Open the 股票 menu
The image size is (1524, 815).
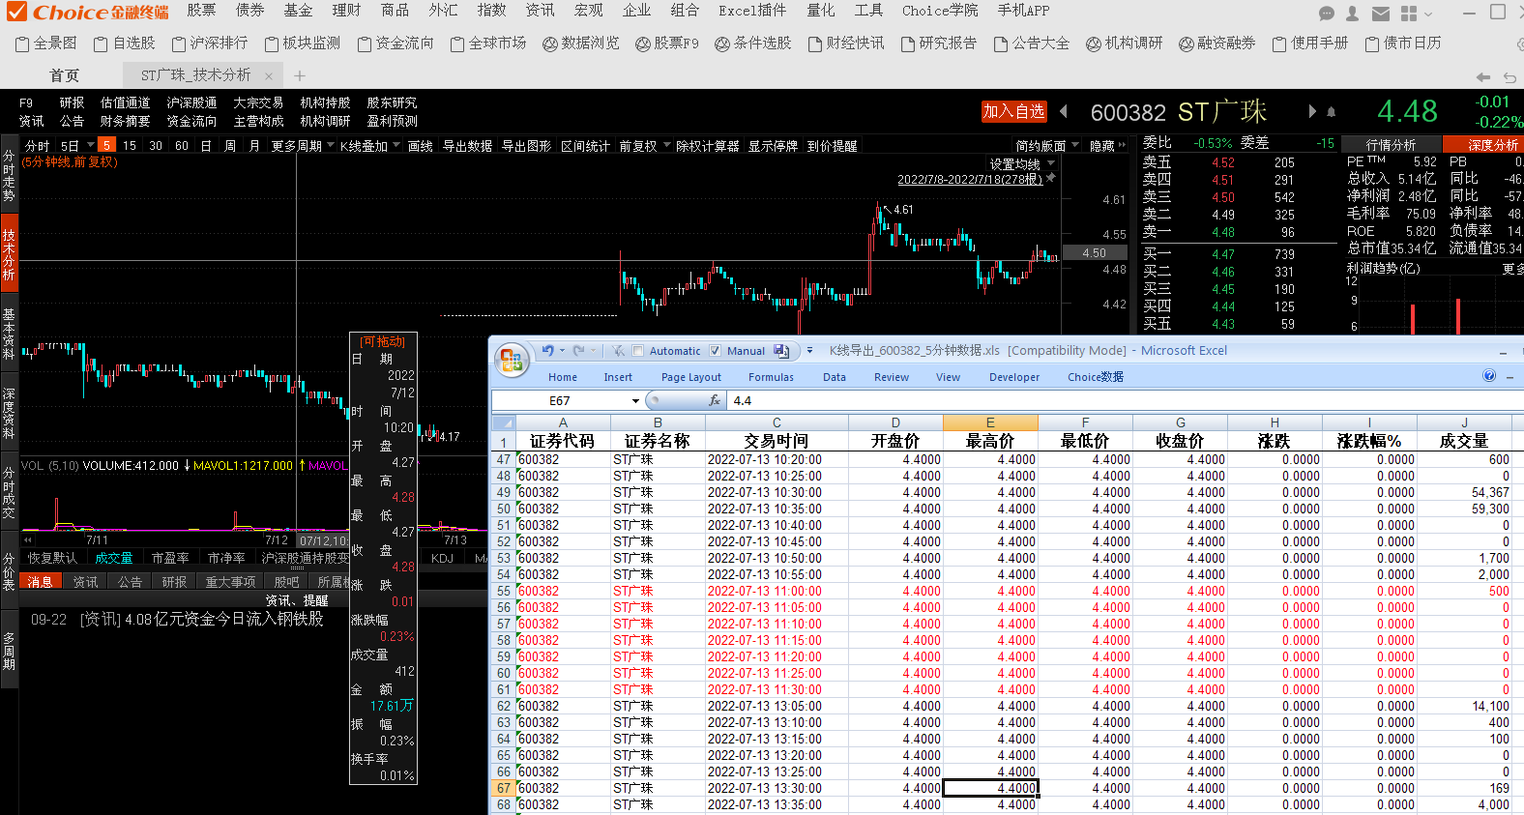pyautogui.click(x=201, y=11)
